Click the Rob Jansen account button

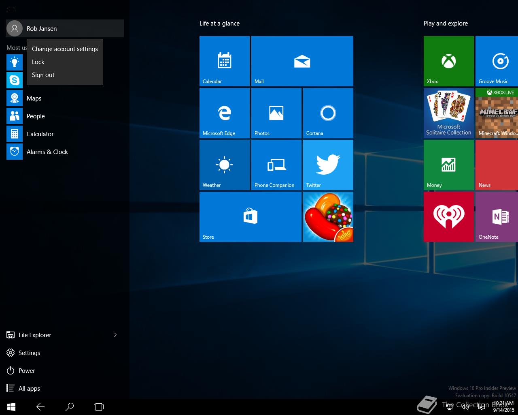[65, 28]
